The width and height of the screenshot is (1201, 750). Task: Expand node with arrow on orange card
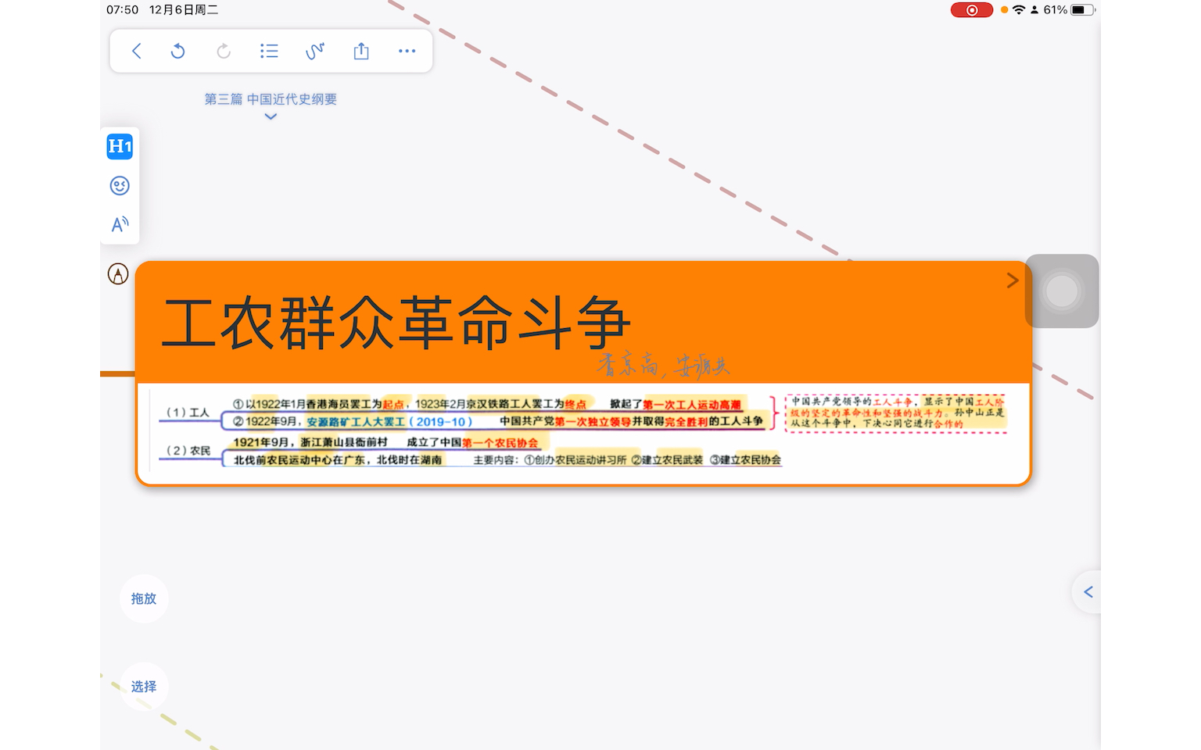click(1013, 280)
